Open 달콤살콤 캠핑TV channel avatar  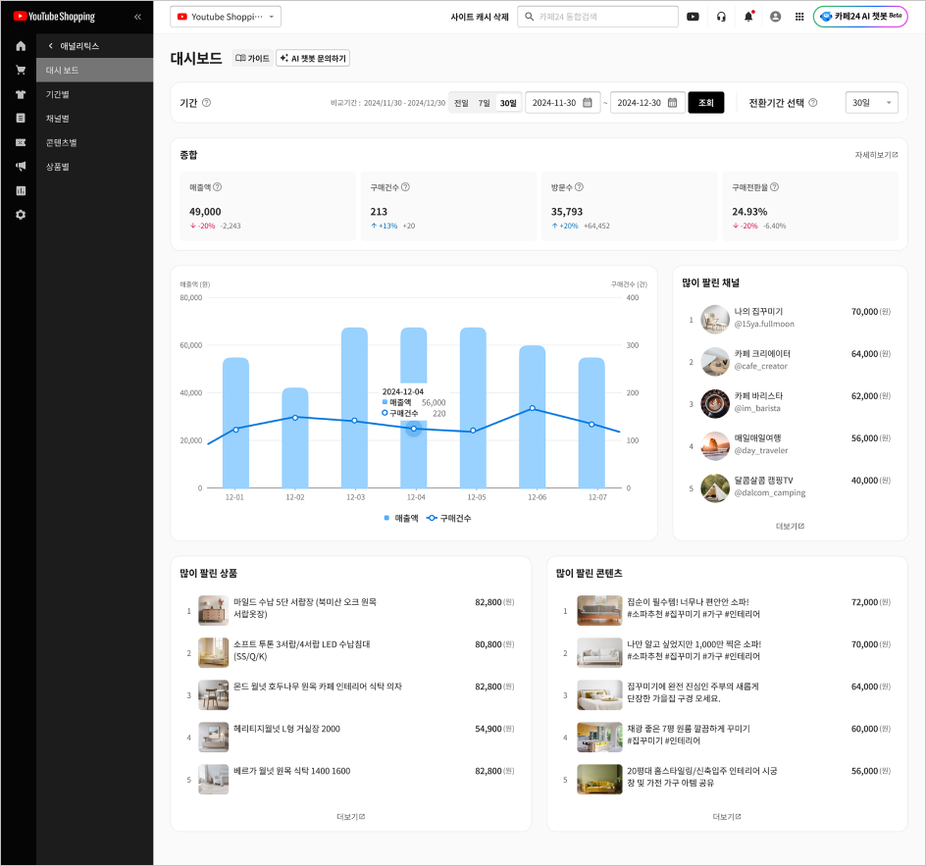[715, 488]
